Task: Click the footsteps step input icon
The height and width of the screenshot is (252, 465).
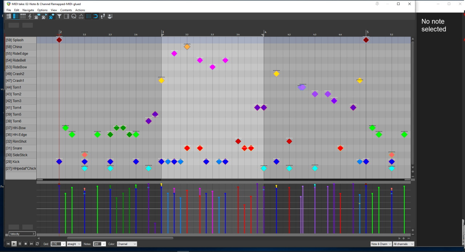Action: [103, 16]
